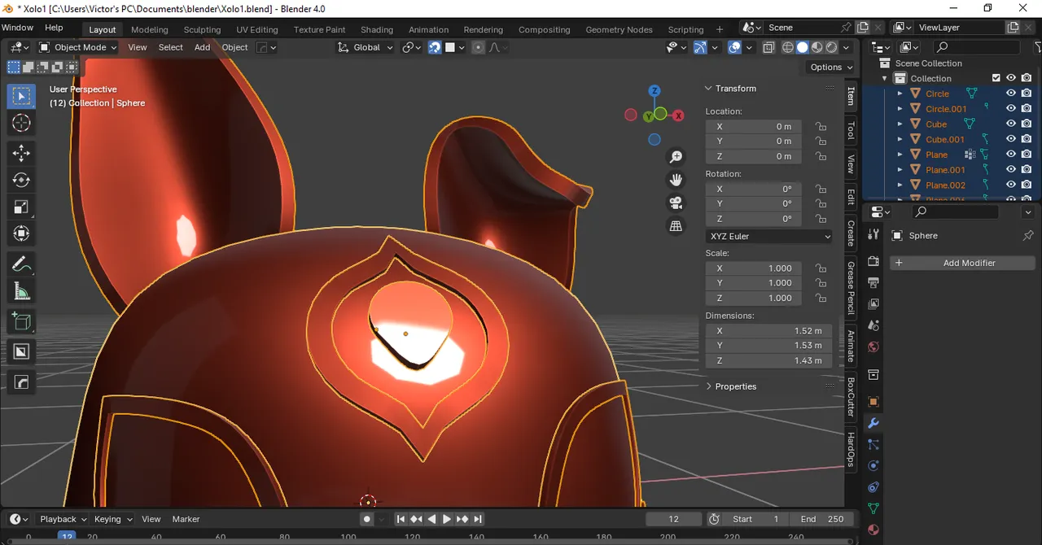Choose the Move tool
The width and height of the screenshot is (1042, 545).
pyautogui.click(x=21, y=153)
